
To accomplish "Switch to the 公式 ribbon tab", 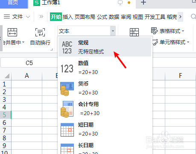I will click(102, 17).
